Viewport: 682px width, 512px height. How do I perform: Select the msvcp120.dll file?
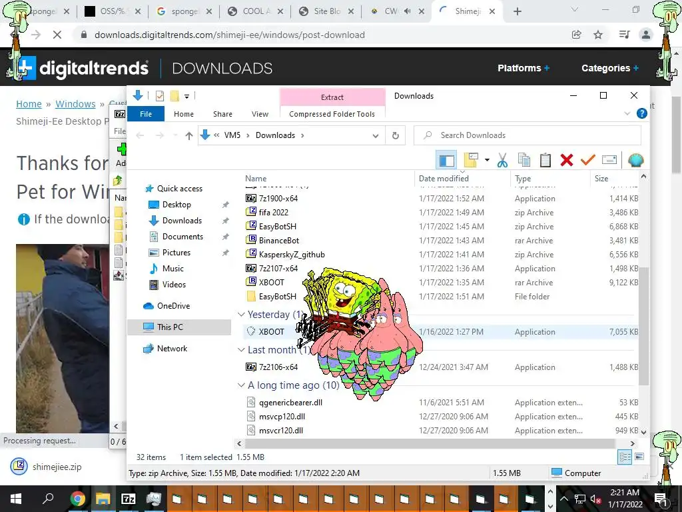coord(282,417)
